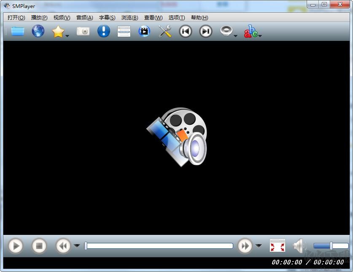Click on the seek progress bar
The width and height of the screenshot is (353, 272).
pos(159,246)
